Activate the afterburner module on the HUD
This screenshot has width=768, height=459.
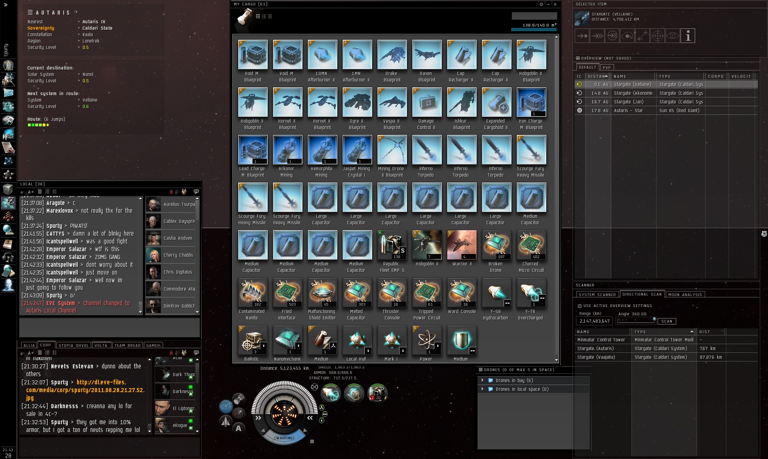tap(331, 393)
